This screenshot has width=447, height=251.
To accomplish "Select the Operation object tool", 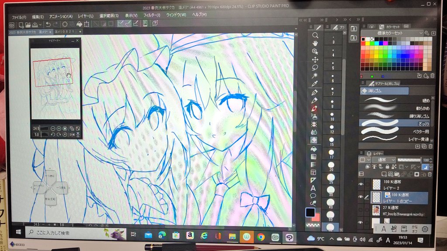I will click(315, 51).
